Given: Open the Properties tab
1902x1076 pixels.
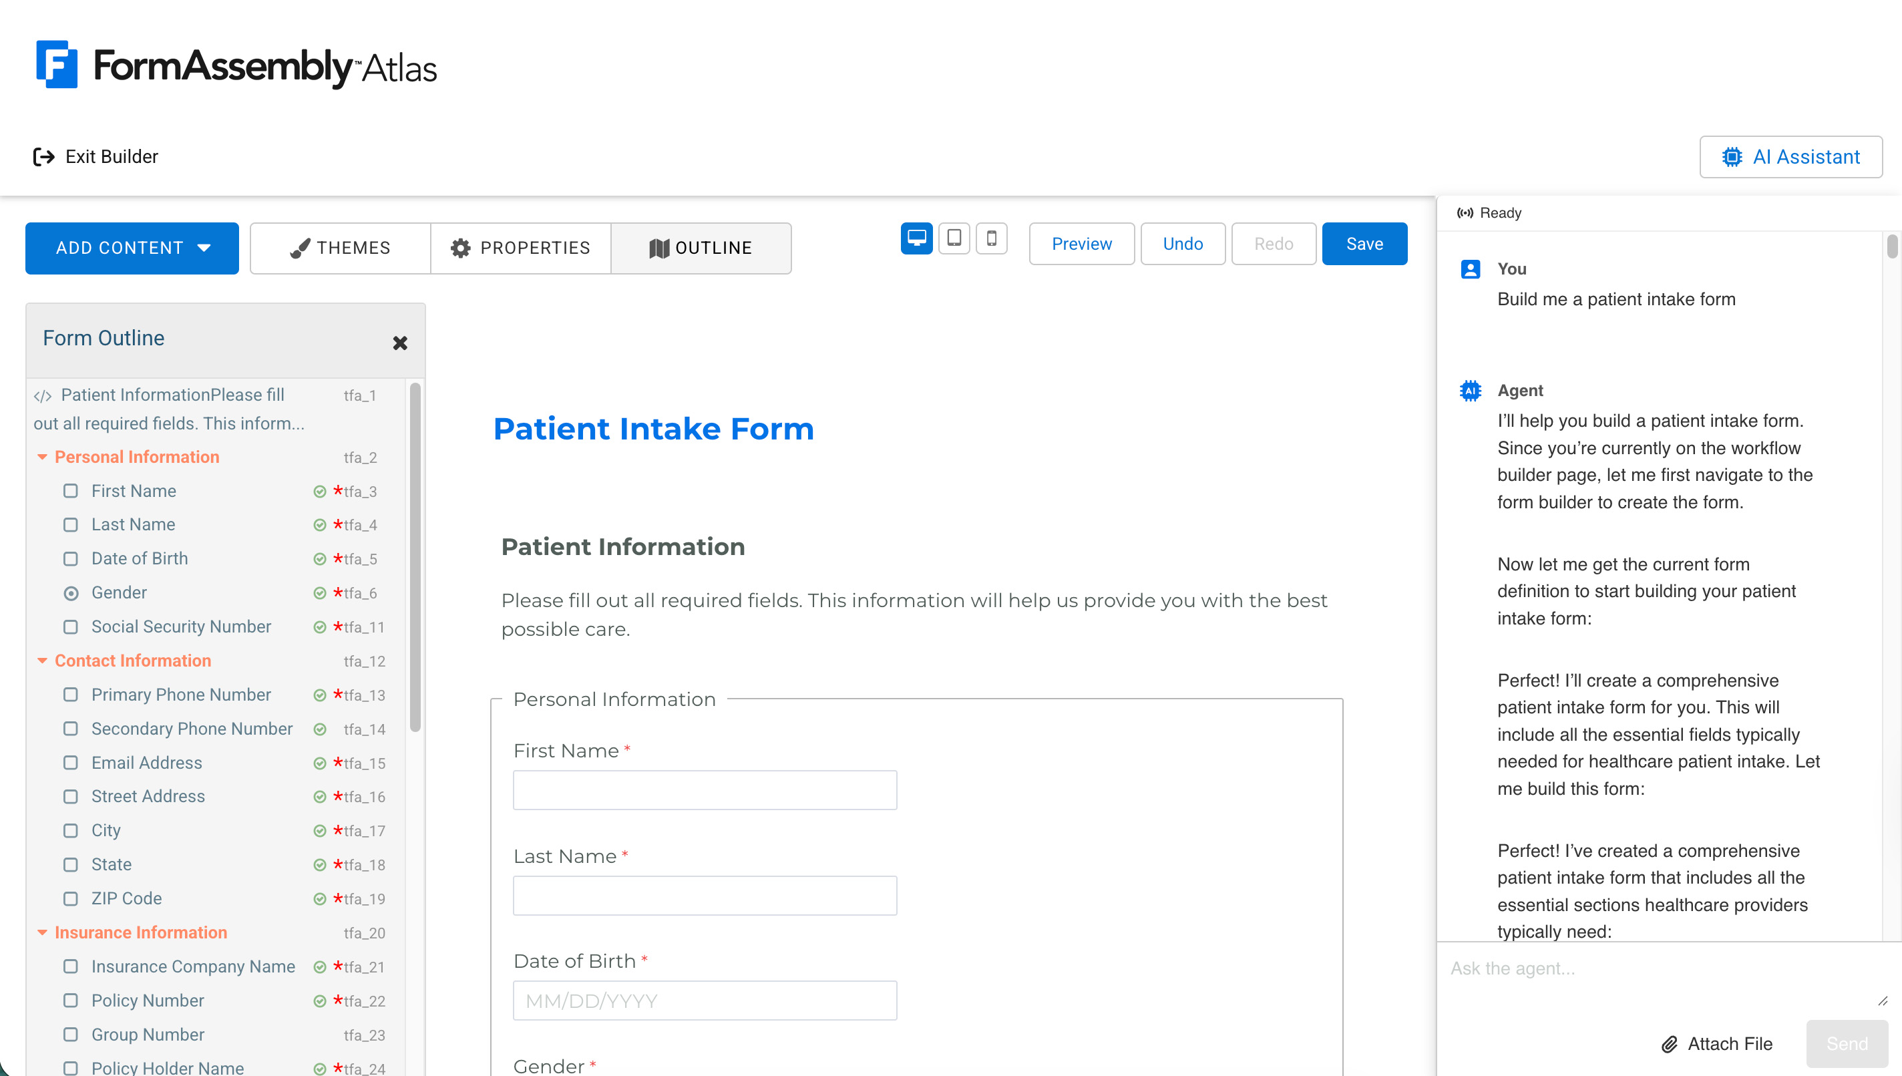Looking at the screenshot, I should coord(521,248).
